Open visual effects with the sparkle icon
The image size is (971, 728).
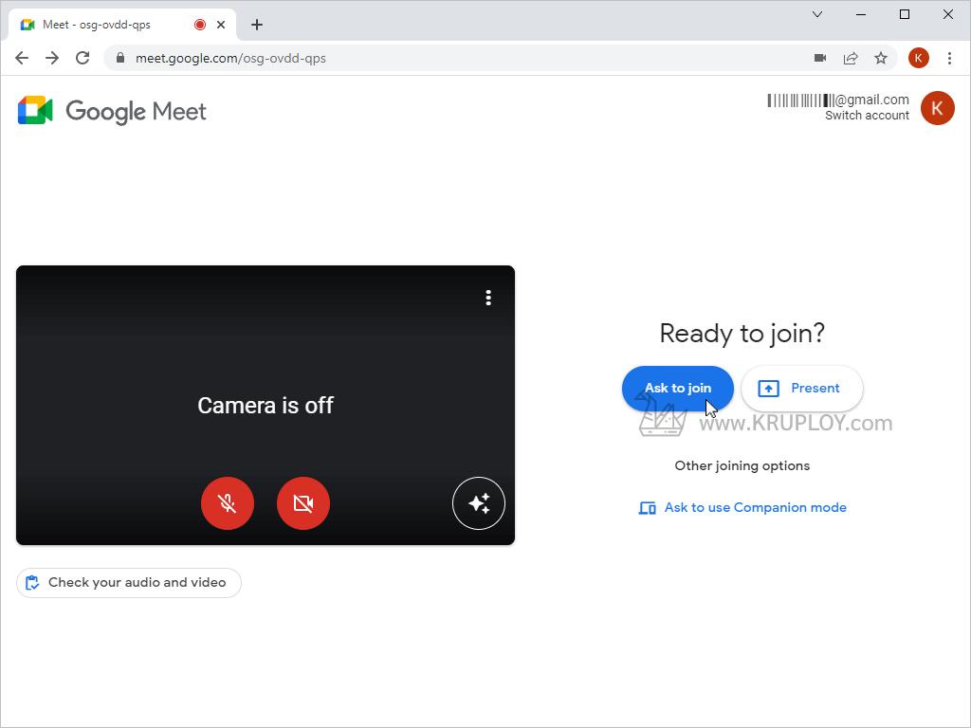click(x=479, y=503)
